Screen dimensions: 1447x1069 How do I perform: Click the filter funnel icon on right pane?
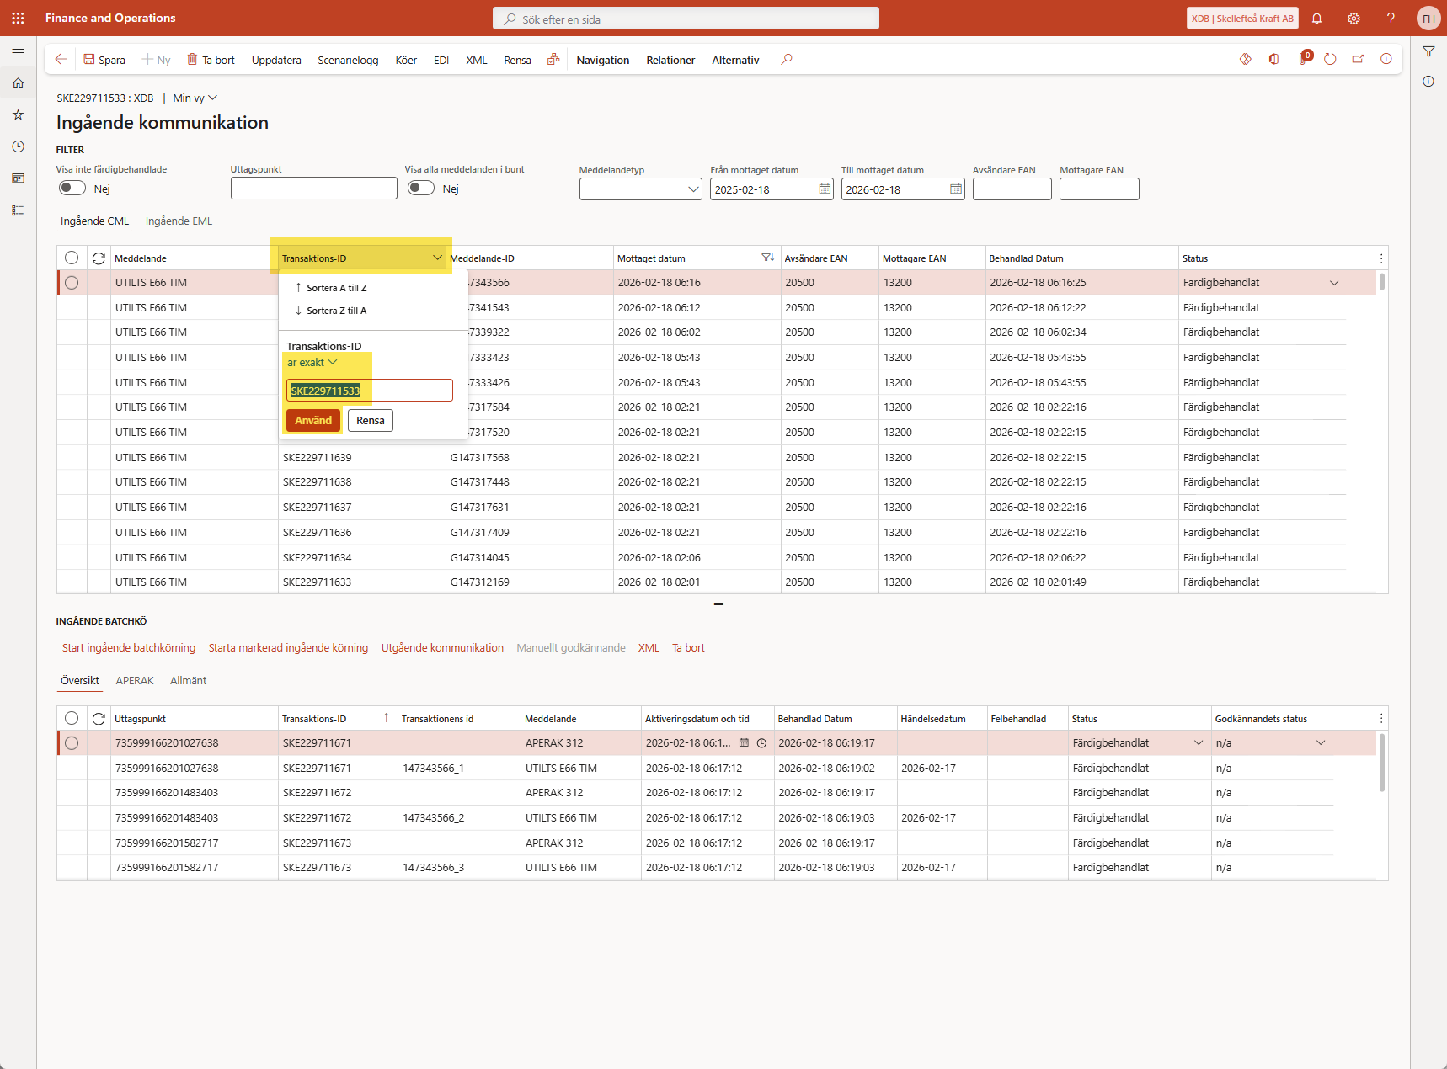[1428, 52]
